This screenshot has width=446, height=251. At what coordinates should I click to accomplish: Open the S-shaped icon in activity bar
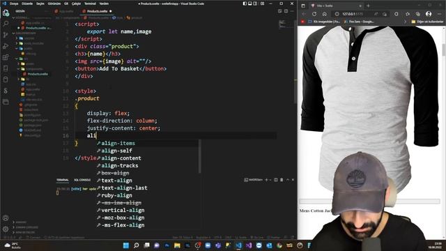(x=6, y=91)
